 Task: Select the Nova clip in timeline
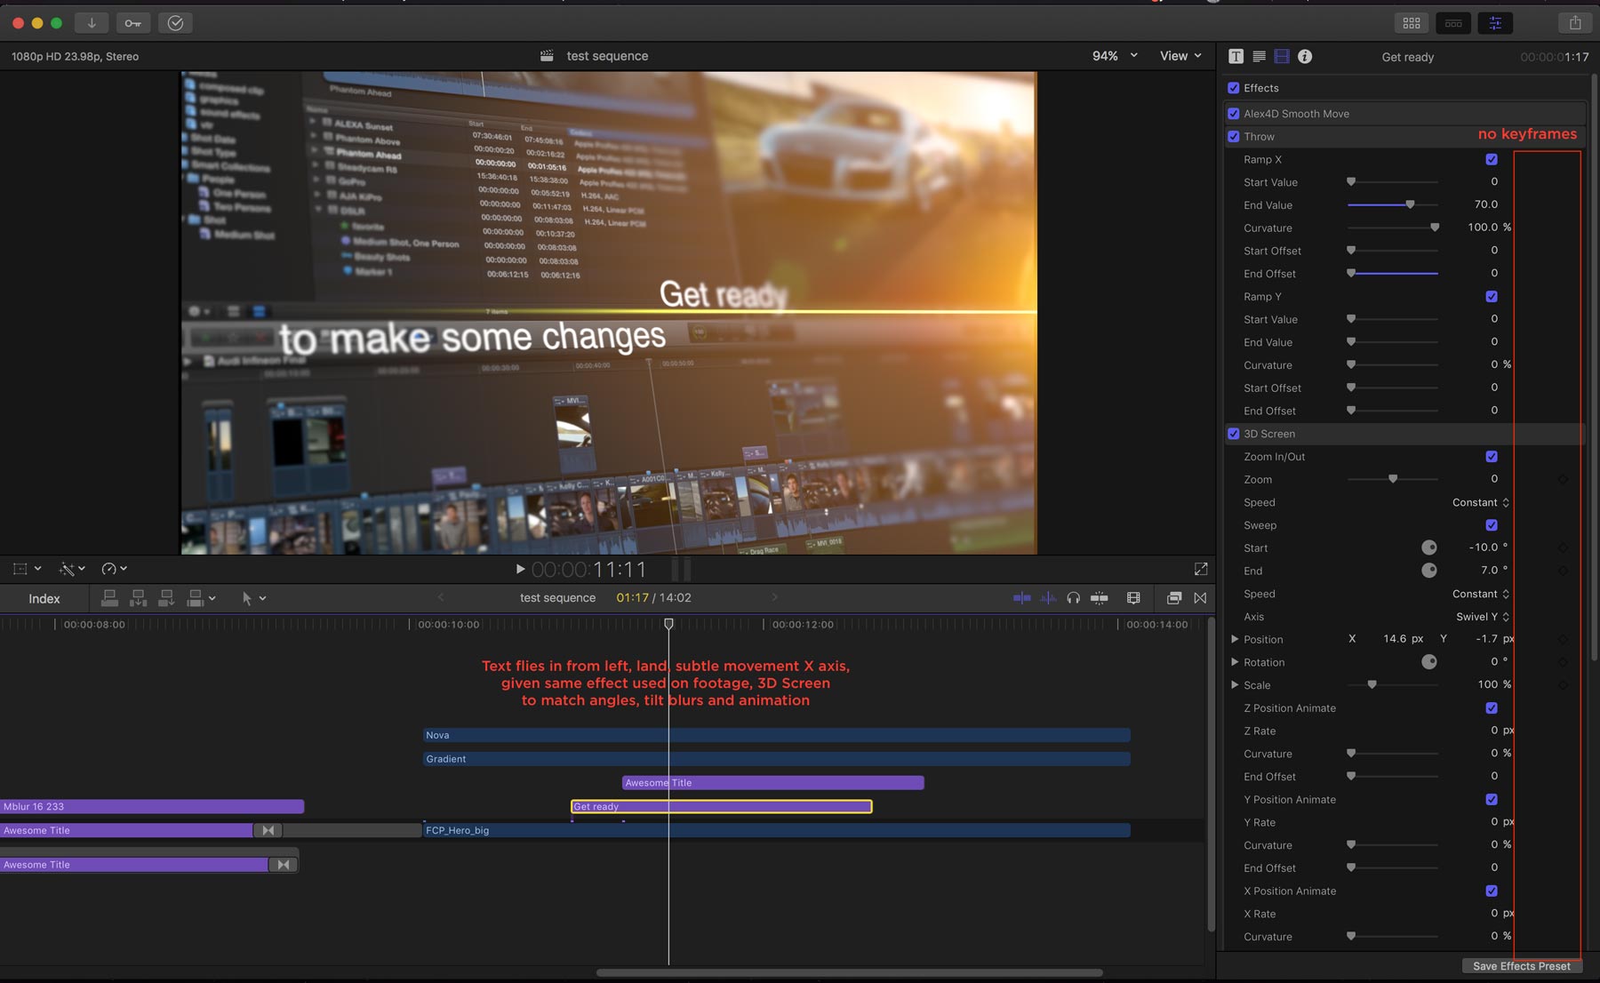776,735
